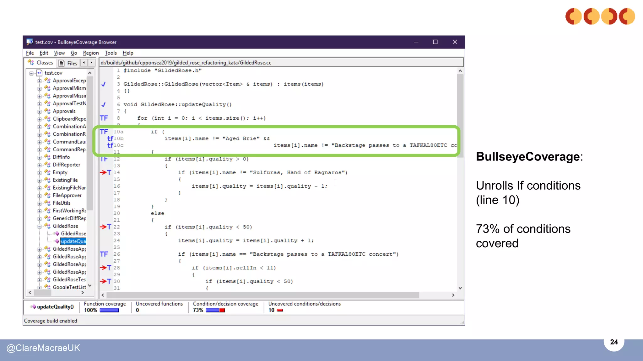The image size is (643, 361).
Task: Click the arrow T marker on line 28
Action: tap(105, 268)
